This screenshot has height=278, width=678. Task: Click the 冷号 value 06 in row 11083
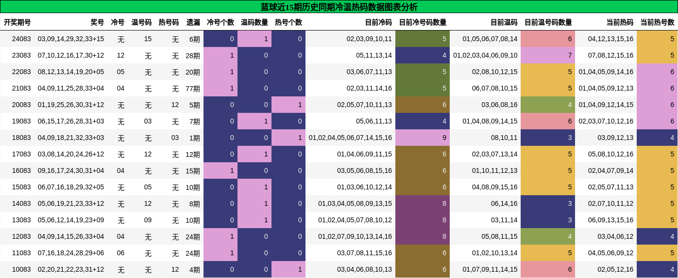(x=120, y=253)
